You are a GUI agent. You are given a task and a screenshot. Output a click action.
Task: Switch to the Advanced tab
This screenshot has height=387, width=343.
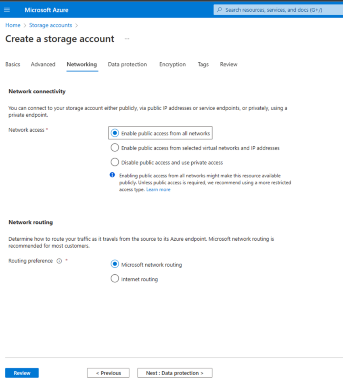click(x=43, y=64)
